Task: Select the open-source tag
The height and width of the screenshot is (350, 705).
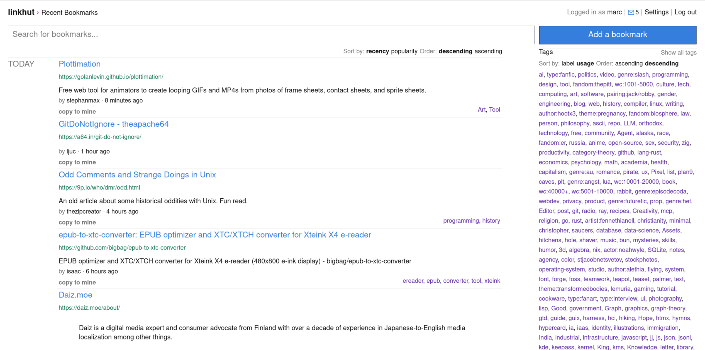Action: (625, 143)
